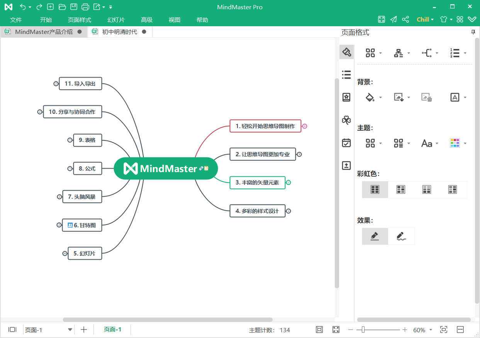Screen dimensions: 480x338
Task: Click the hyperlink icon on the MindMaster central topic
Action: [x=202, y=168]
